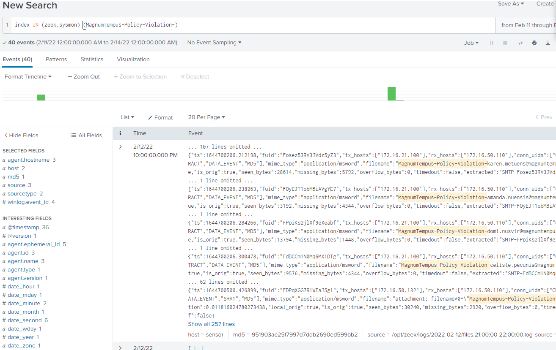Click Show all 257 lines link

(211, 324)
